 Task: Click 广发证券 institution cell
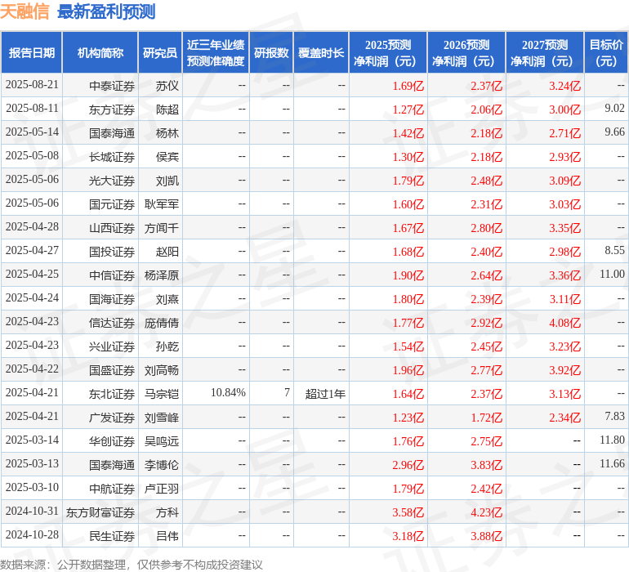click(x=112, y=418)
